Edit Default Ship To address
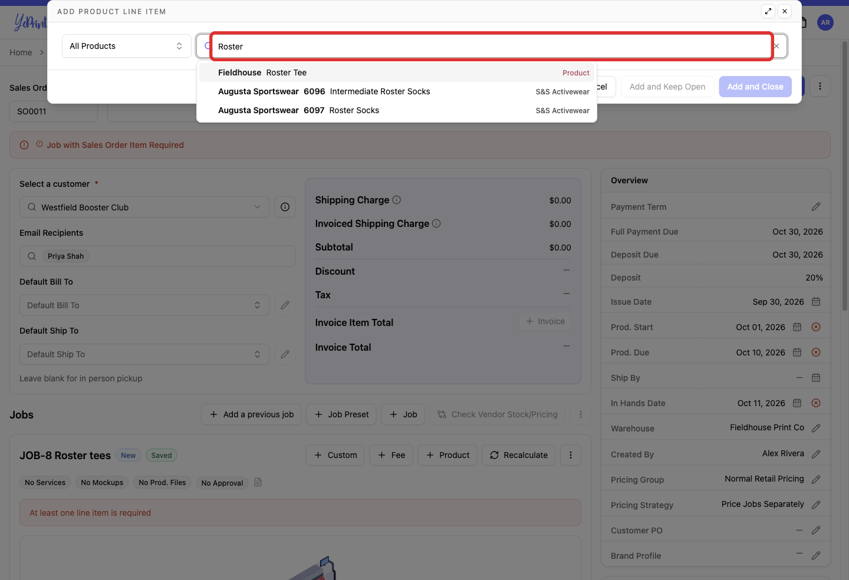The height and width of the screenshot is (580, 849). 285,354
